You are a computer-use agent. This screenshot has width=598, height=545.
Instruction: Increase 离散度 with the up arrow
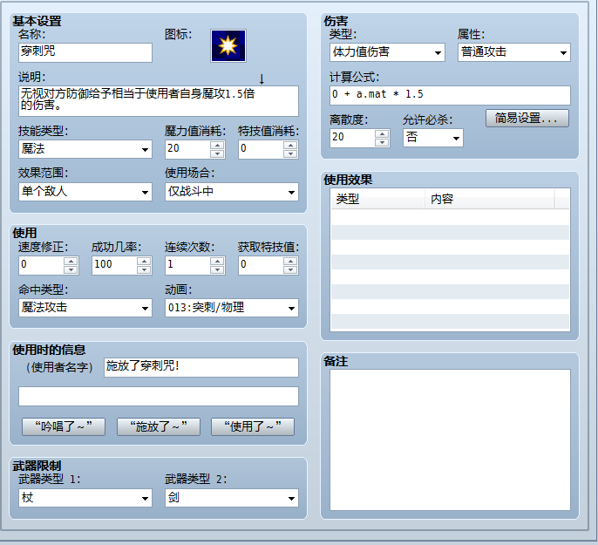[x=382, y=133]
